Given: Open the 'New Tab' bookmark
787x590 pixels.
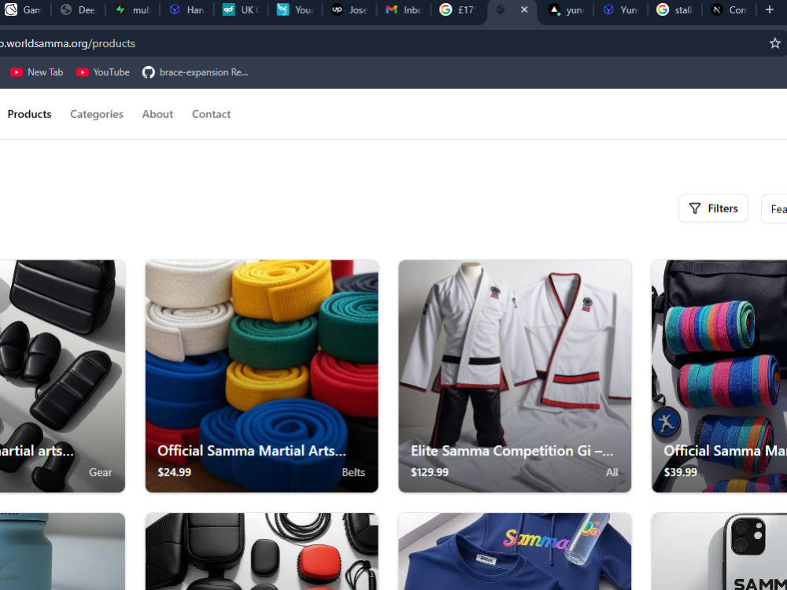Looking at the screenshot, I should 37,72.
